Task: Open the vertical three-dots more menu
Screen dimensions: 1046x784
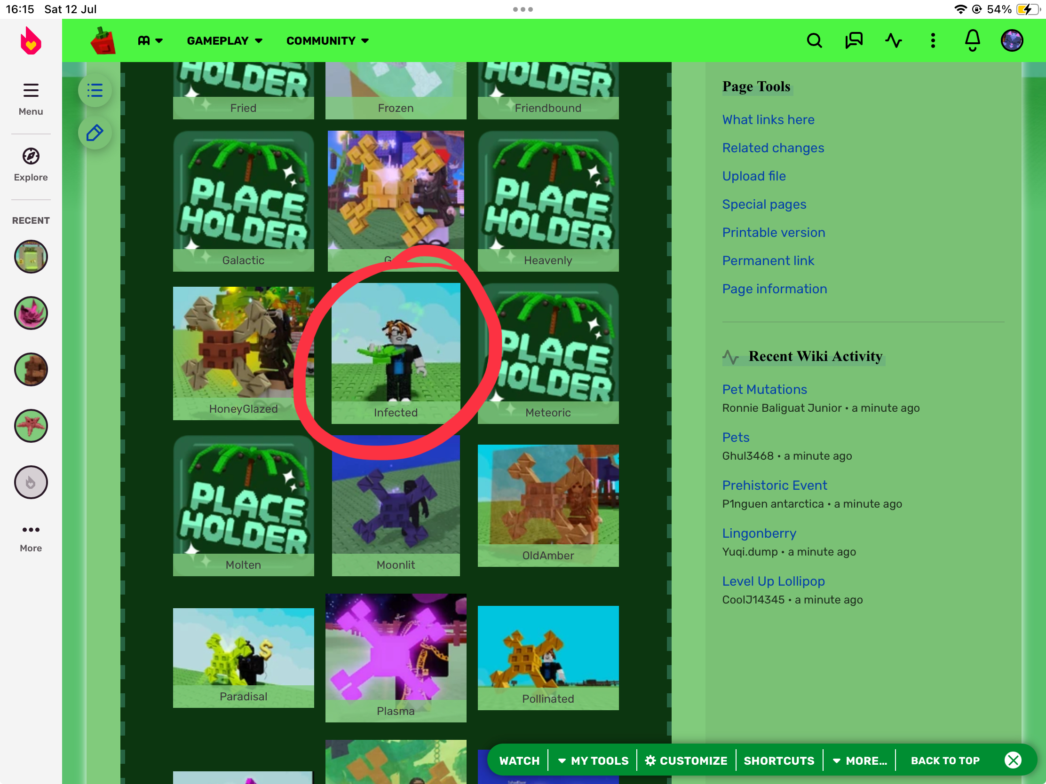Action: coord(933,40)
